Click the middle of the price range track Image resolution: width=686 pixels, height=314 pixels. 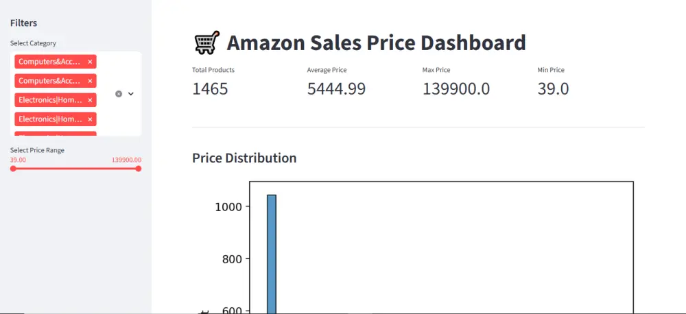point(75,169)
